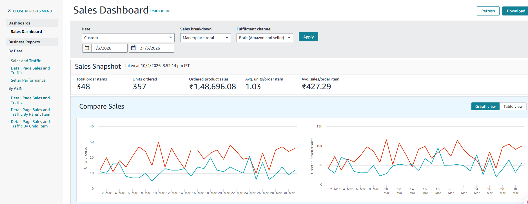Image resolution: width=528 pixels, height=204 pixels.
Task: Open Detail Page Sales By Parent Item
Action: point(30,112)
